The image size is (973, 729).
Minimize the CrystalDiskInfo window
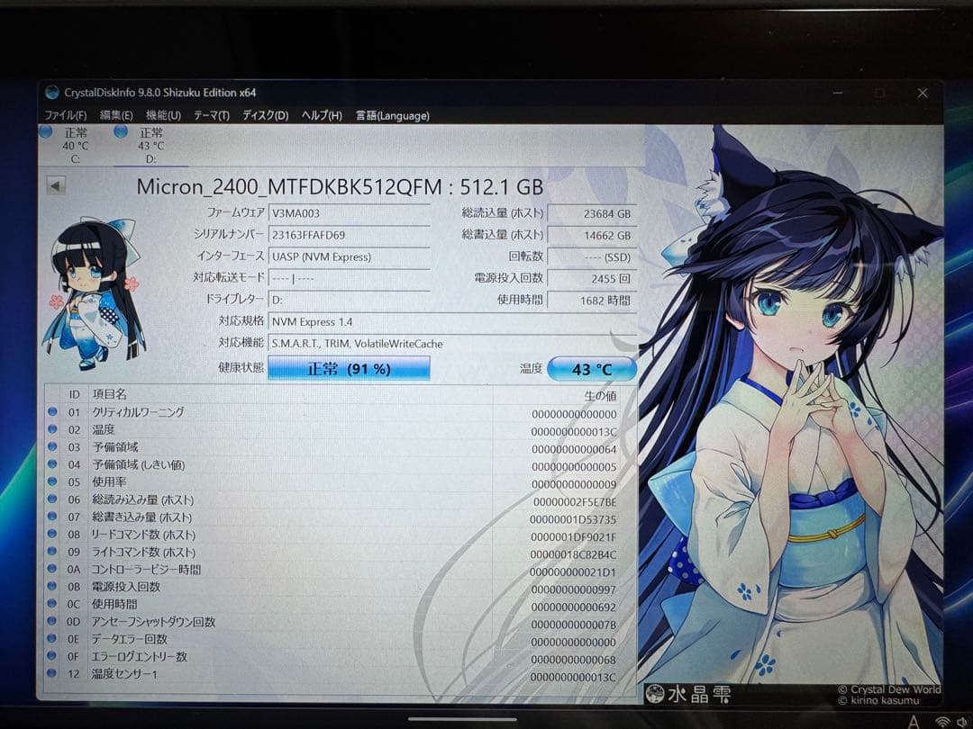coord(838,93)
